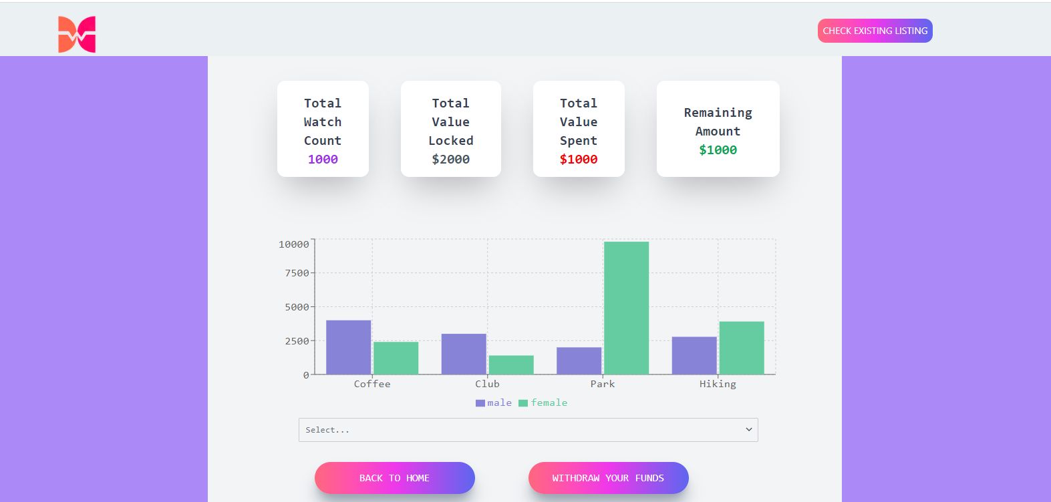Image resolution: width=1051 pixels, height=502 pixels.
Task: Click the Club axis label
Action: click(x=487, y=384)
